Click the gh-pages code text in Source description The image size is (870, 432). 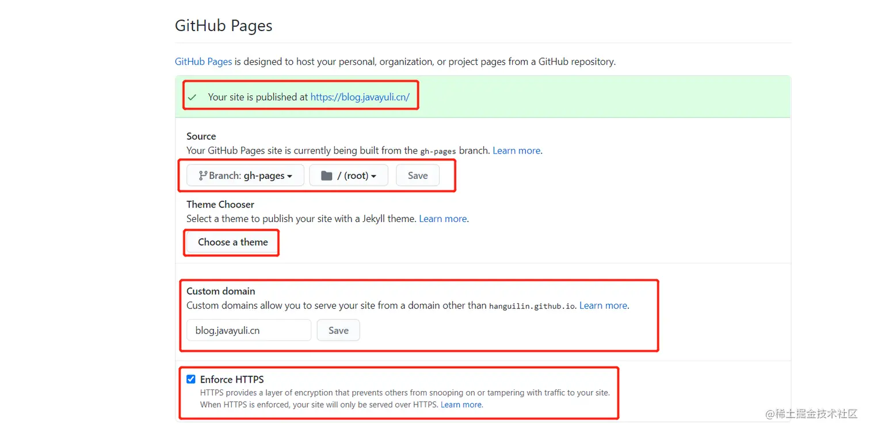[x=438, y=151]
